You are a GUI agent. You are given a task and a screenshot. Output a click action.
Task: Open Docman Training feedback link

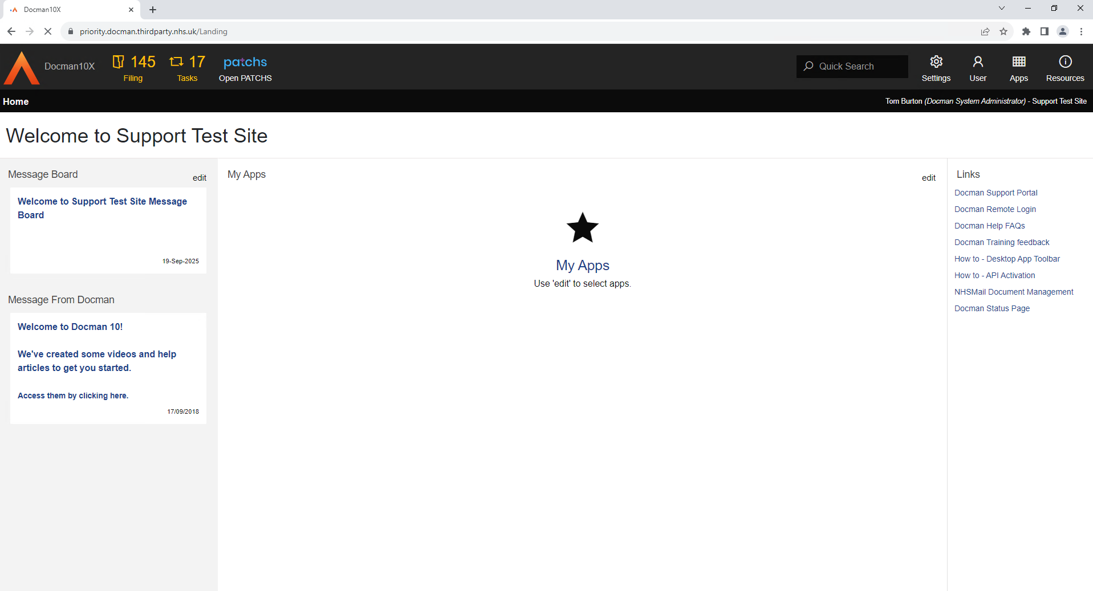point(1002,242)
